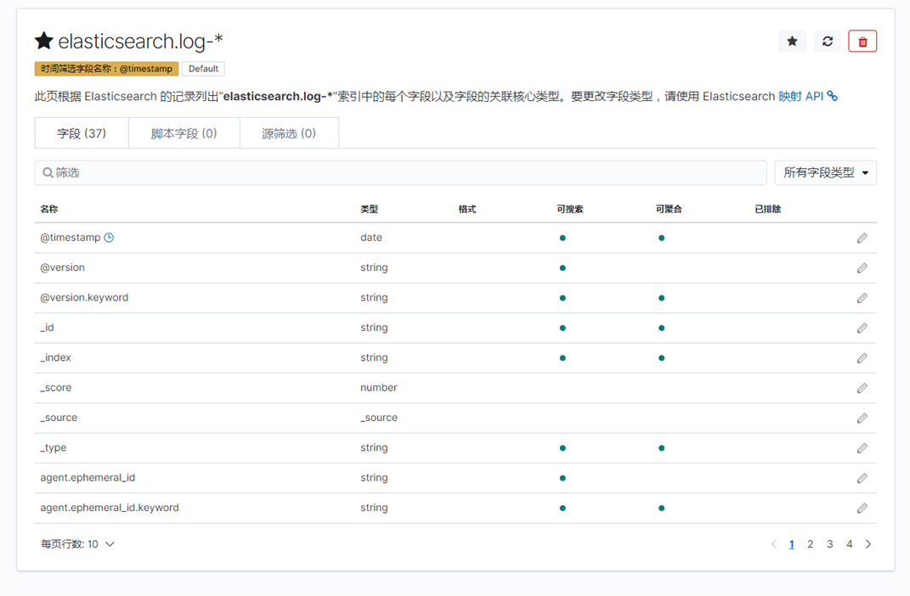Switch to the 字段 (37) tab
The image size is (910, 596).
click(82, 133)
